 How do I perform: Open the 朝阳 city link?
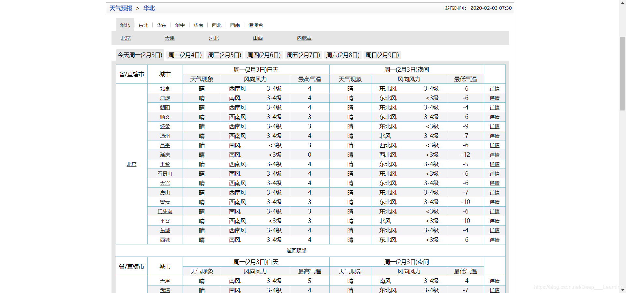165,108
